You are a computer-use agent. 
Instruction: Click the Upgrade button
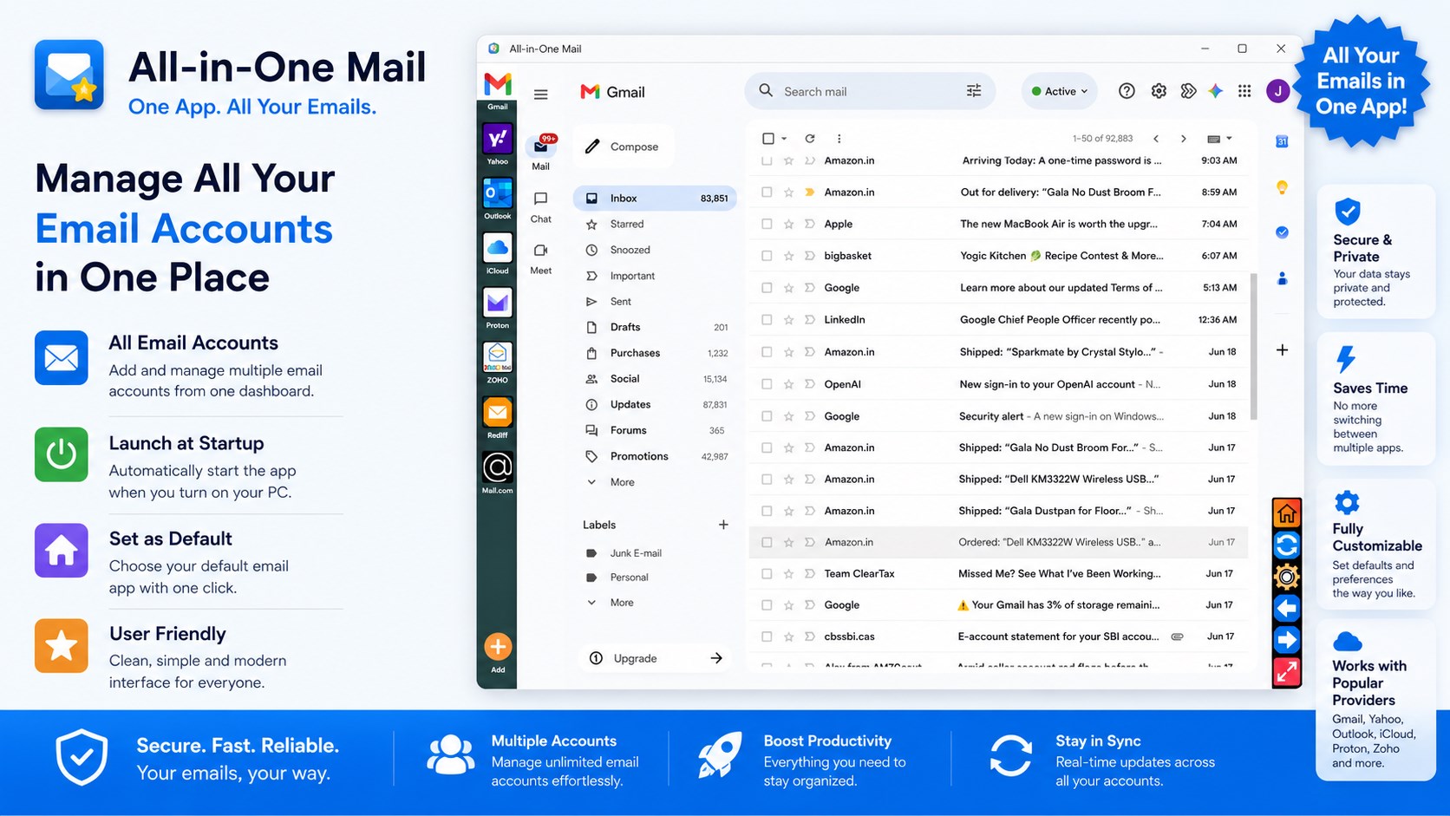click(x=655, y=658)
